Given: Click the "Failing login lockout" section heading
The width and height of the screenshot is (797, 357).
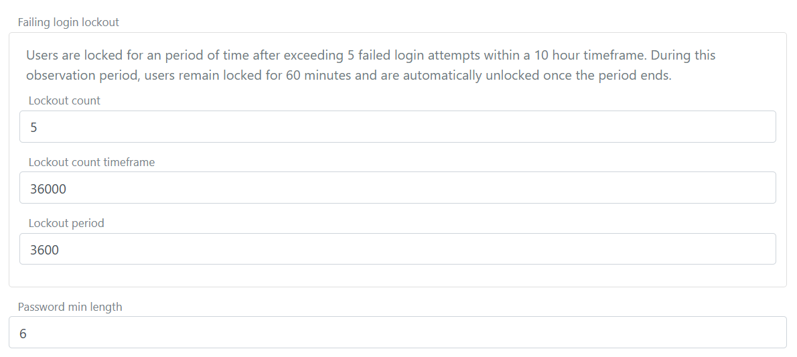Looking at the screenshot, I should [68, 22].
